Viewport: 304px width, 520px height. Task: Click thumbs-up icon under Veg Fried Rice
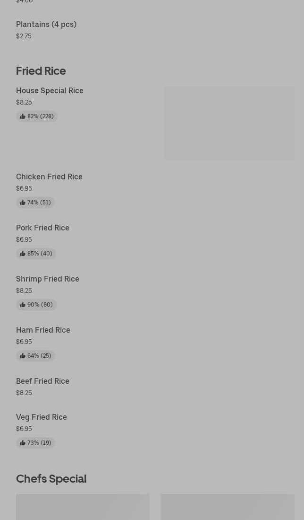point(23,443)
